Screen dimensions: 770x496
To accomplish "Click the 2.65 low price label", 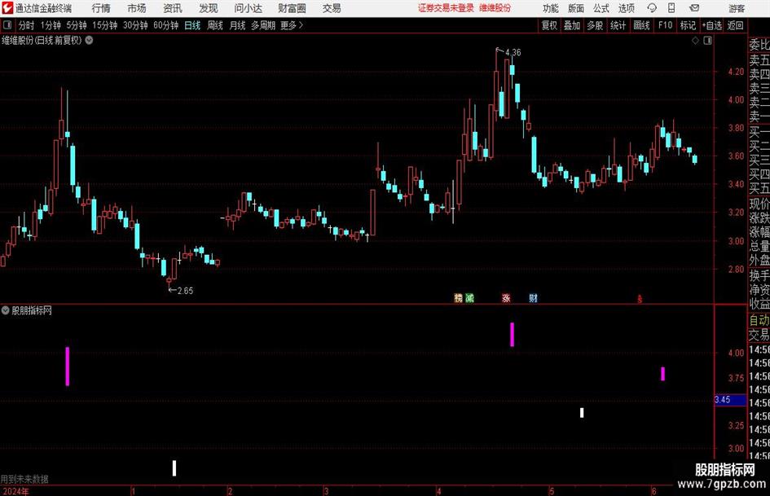I will tap(185, 291).
